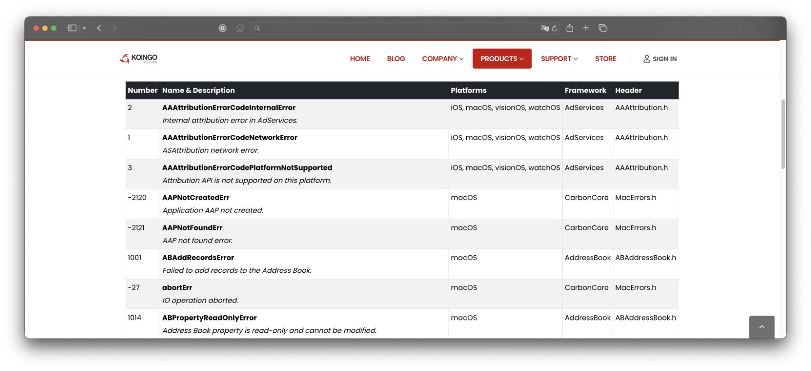Visit the Store link
The image size is (811, 371).
coord(605,59)
